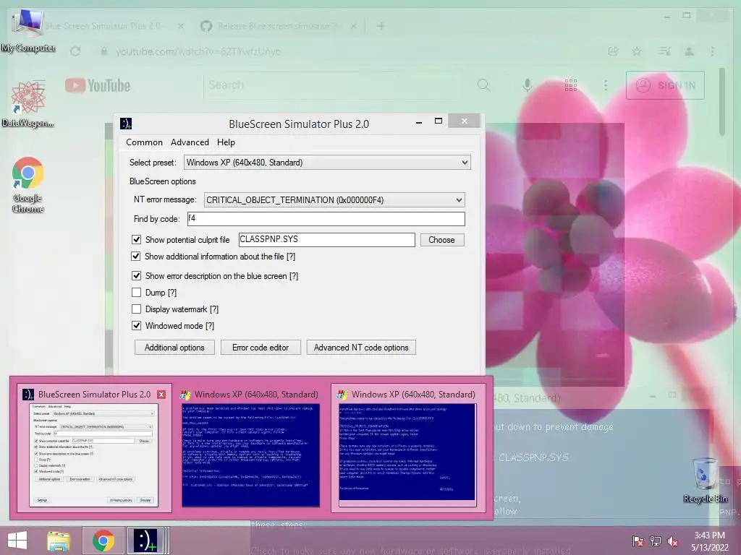Screen dimensions: 741x555
Task: Click Chrome reading list icon
Action: [x=664, y=51]
